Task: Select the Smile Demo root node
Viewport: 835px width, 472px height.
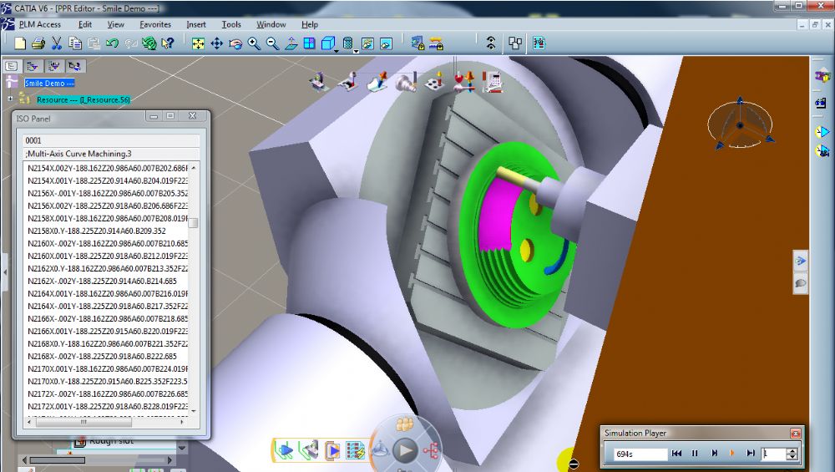Action: [x=49, y=83]
